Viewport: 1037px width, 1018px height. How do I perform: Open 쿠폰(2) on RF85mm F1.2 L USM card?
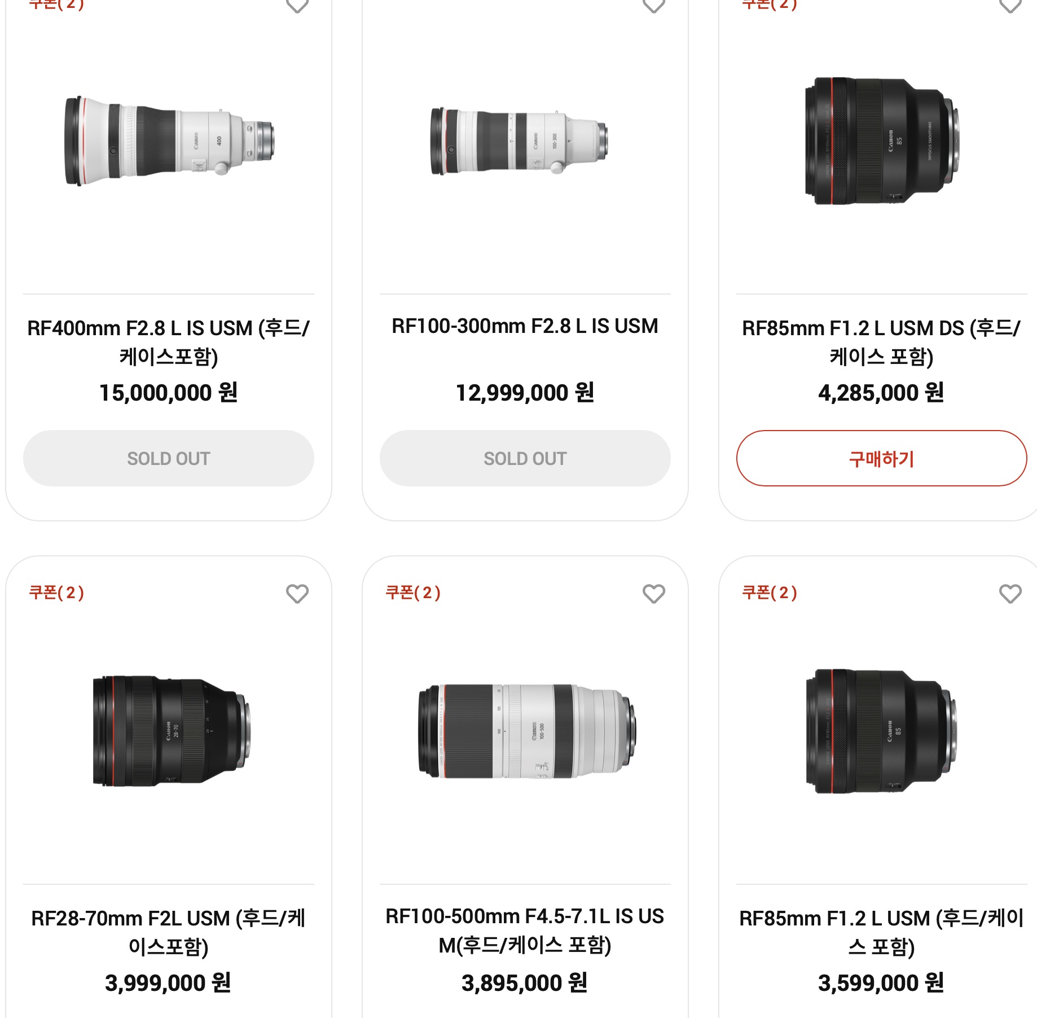click(x=770, y=593)
